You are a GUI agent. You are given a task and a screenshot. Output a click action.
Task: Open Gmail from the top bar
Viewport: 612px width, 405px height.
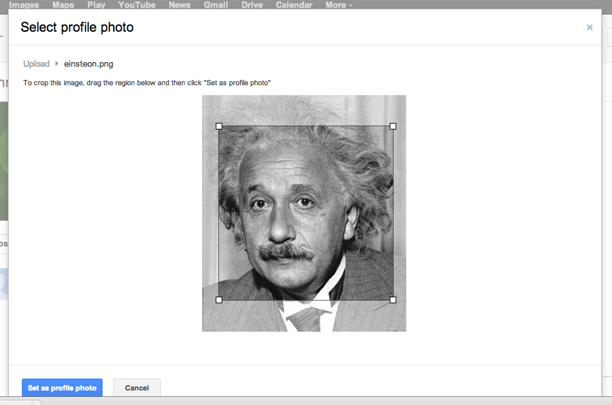(x=216, y=5)
